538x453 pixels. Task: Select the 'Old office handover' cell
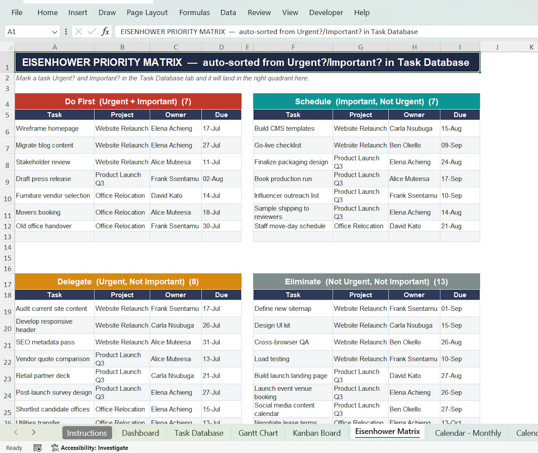tap(54, 226)
